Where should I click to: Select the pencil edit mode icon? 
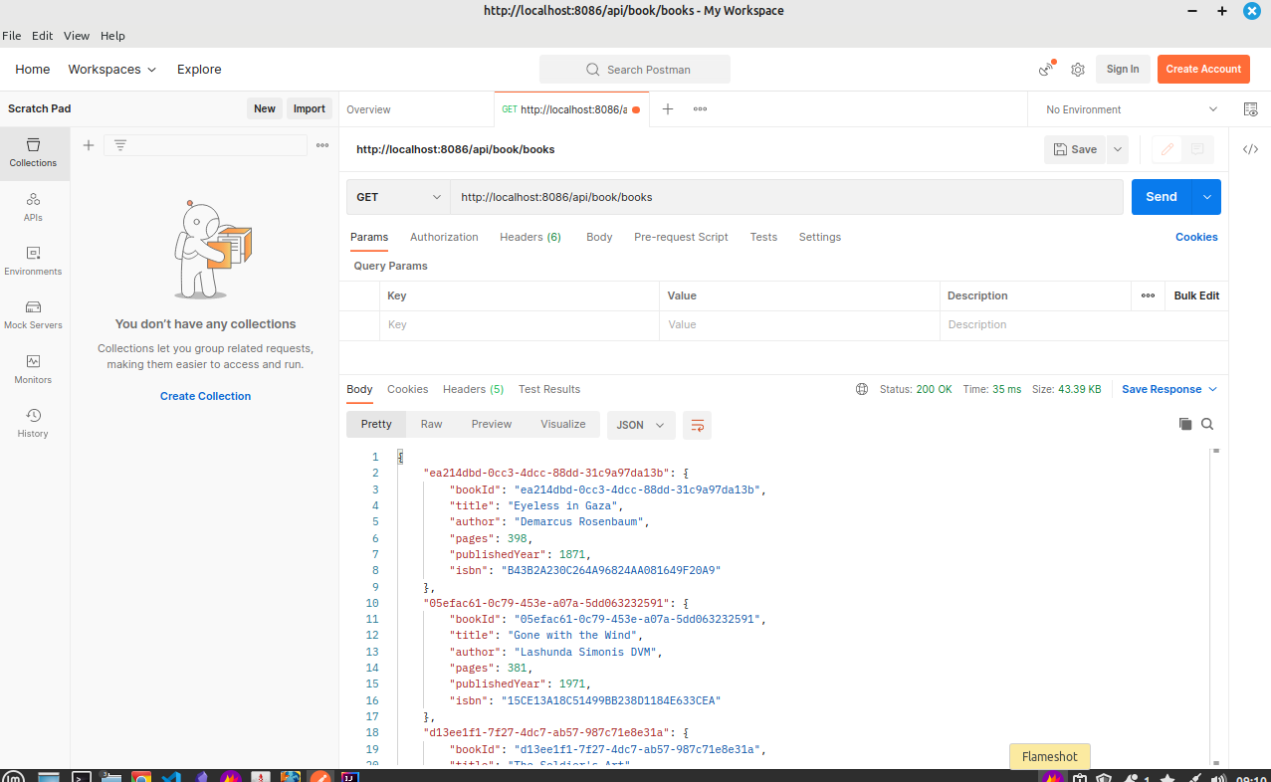[1168, 149]
